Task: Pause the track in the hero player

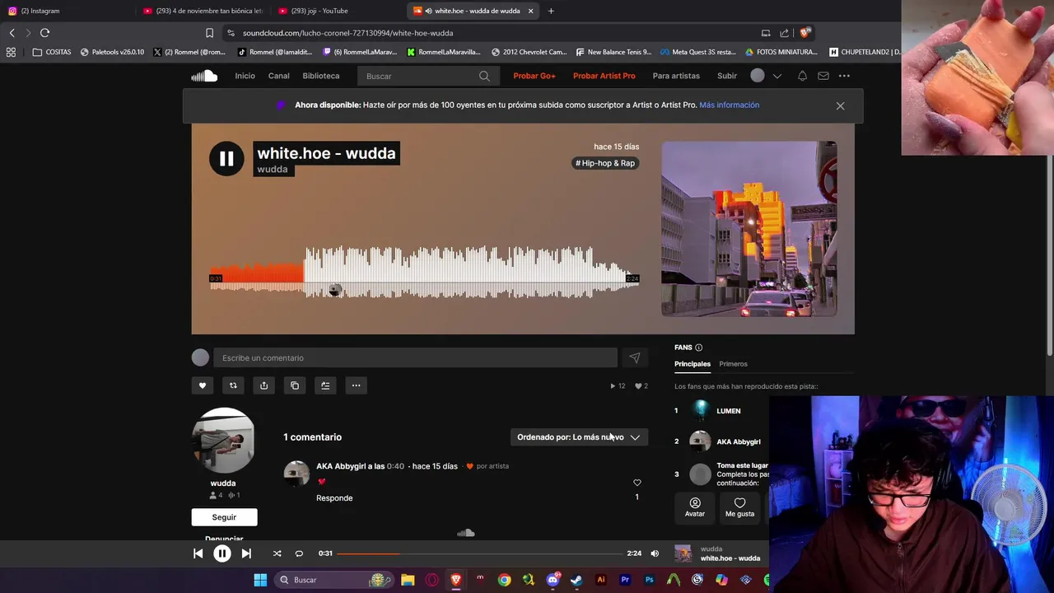Action: [x=226, y=159]
